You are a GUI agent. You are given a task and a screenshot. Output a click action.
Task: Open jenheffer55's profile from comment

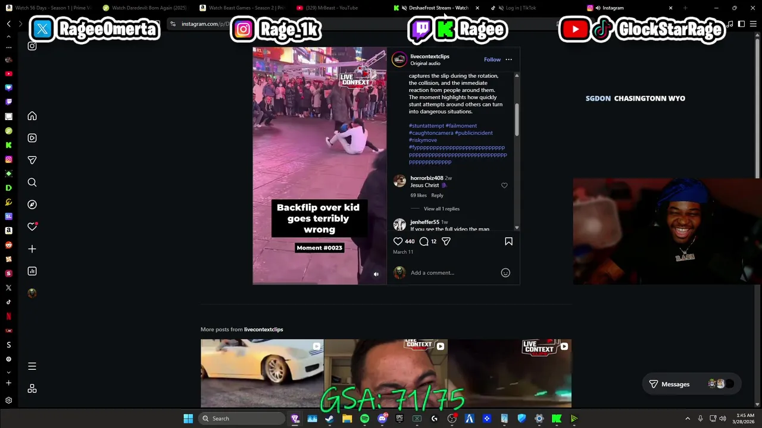[x=424, y=222]
